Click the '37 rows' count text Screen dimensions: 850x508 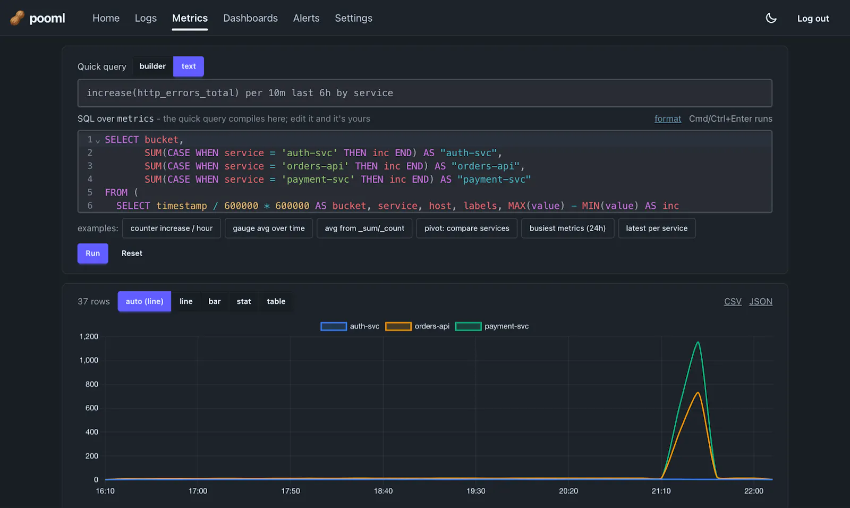point(93,301)
